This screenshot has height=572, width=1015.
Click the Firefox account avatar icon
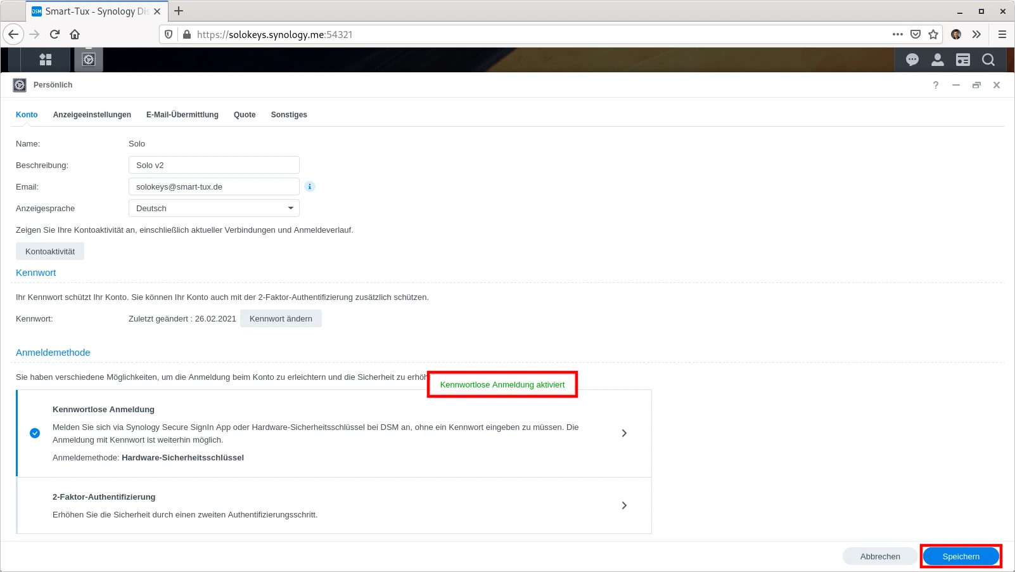point(956,34)
